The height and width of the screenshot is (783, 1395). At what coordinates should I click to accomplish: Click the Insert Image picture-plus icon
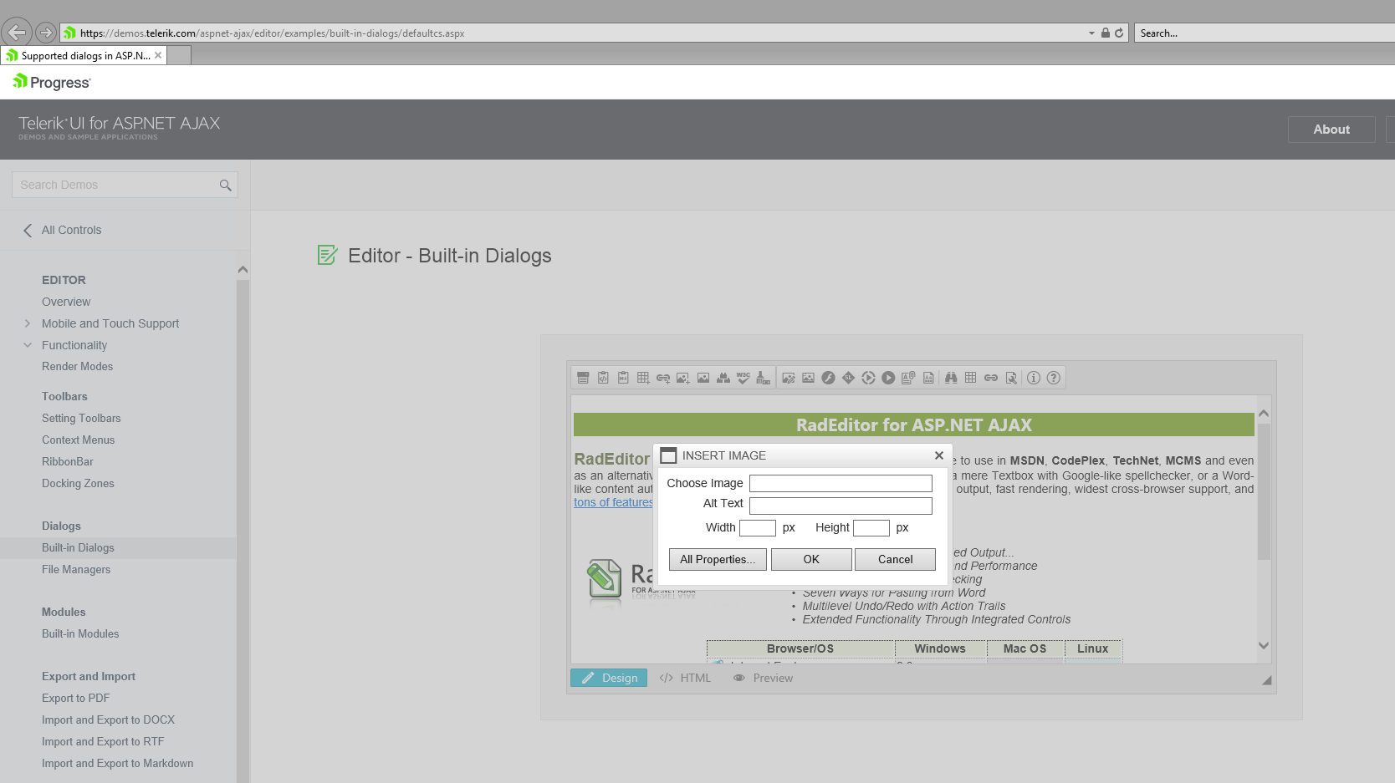pyautogui.click(x=683, y=378)
